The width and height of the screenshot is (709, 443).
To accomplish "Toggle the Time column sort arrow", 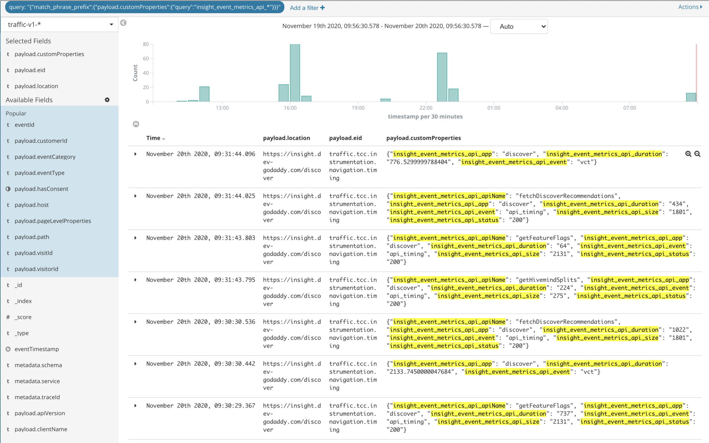I will click(164, 139).
